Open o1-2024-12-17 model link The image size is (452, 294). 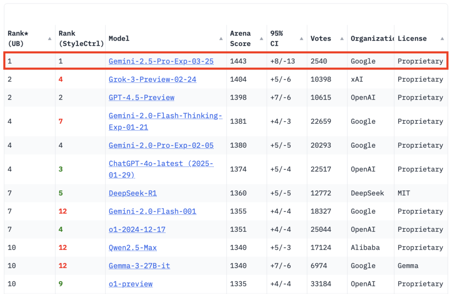[x=137, y=230]
